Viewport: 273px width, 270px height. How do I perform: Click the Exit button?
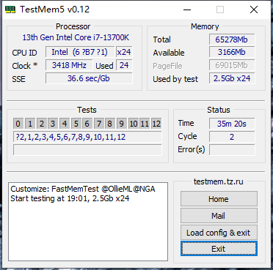pyautogui.click(x=219, y=249)
